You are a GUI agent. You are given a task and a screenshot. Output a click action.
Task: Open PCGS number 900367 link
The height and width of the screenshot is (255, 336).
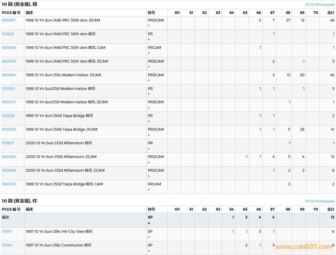pyautogui.click(x=9, y=20)
